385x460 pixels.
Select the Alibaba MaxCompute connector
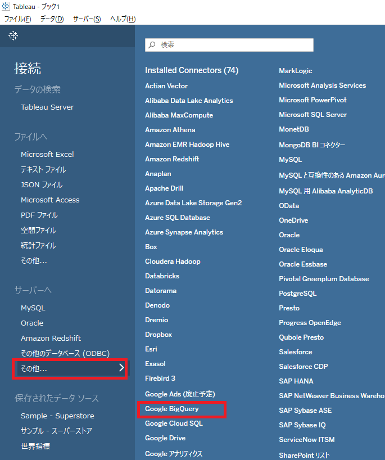(179, 115)
